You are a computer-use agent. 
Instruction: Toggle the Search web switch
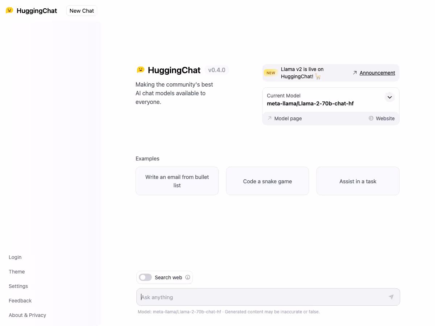point(145,277)
